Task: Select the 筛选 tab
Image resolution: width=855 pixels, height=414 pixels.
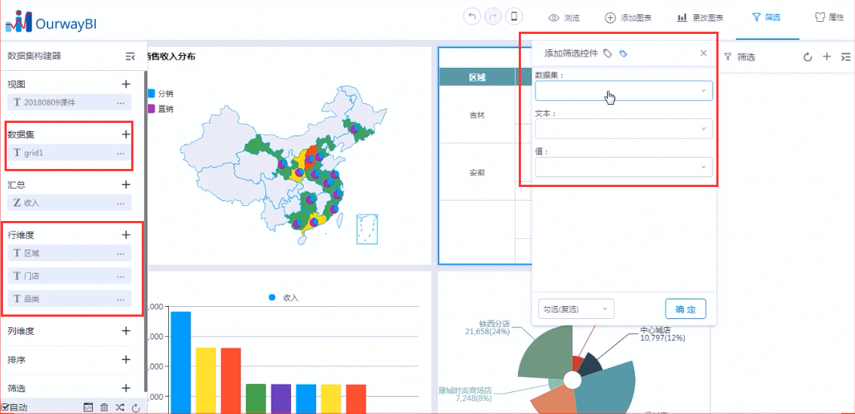Action: 766,18
